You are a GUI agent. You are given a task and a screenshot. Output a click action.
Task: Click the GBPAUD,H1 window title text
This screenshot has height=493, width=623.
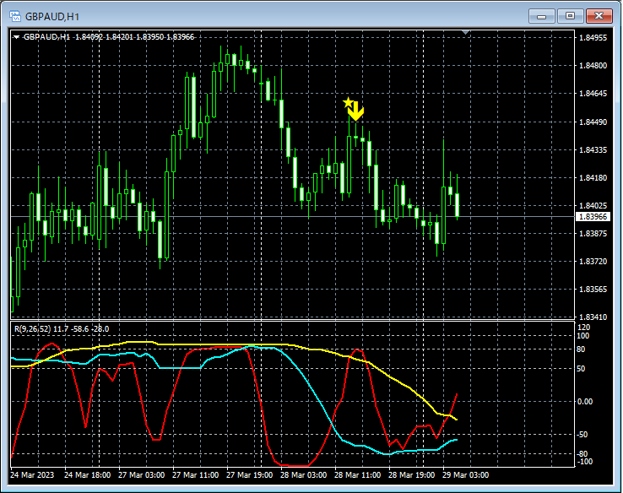[52, 17]
